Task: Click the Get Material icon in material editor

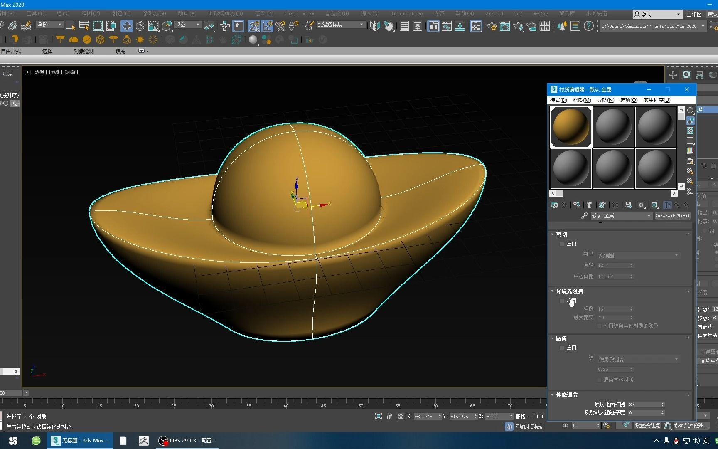Action: click(554, 205)
